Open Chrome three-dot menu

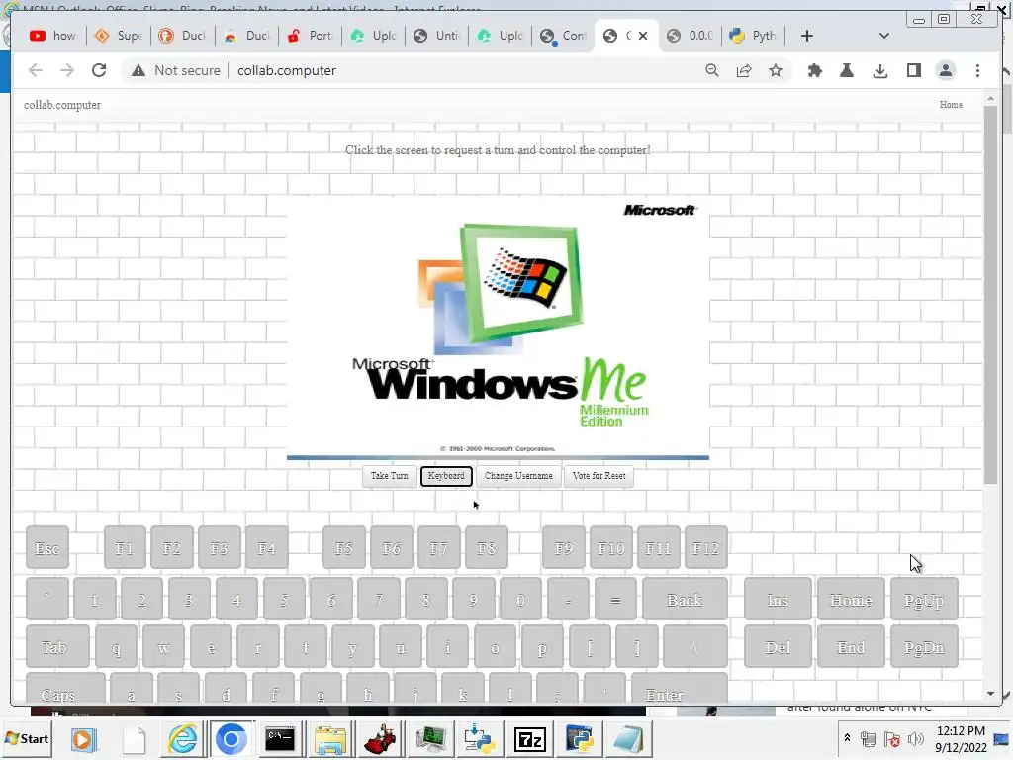[x=977, y=70]
